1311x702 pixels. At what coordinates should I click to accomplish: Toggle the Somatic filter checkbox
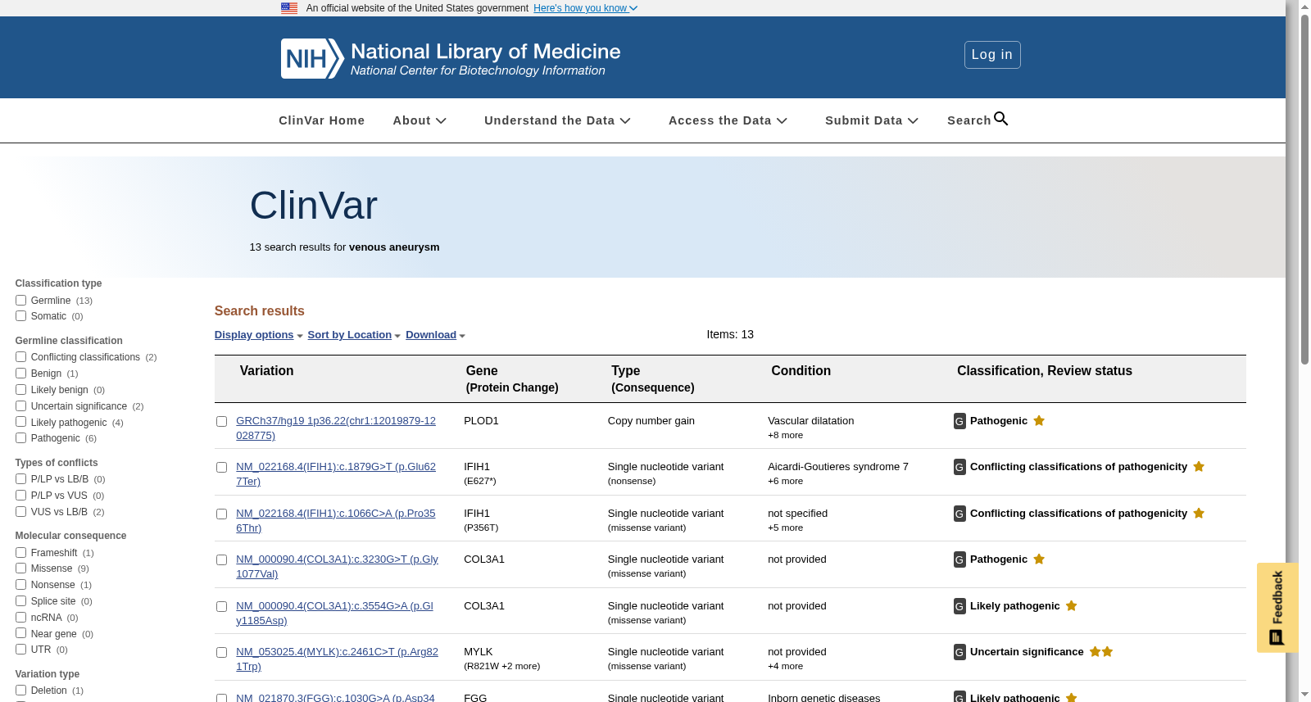point(20,316)
